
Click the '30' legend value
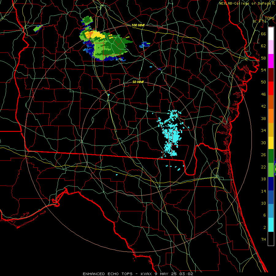(263, 143)
